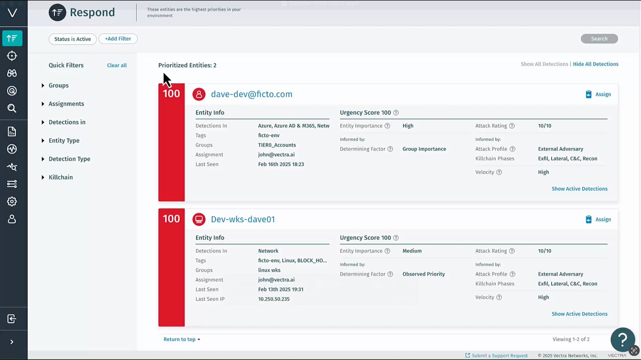Open the network graph icon in sidebar
Viewport: 641px width, 360px height.
[x=12, y=167]
